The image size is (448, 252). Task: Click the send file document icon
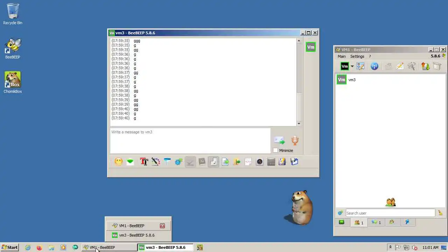(x=225, y=162)
